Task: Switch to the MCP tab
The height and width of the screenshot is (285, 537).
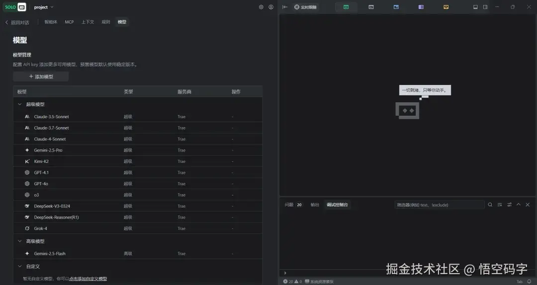Action: [69, 22]
